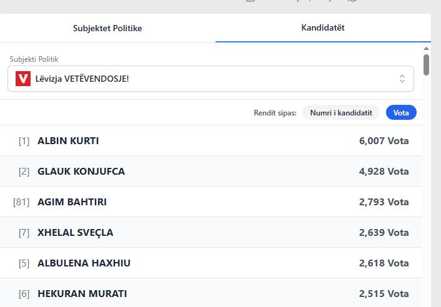The image size is (441, 307).
Task: Click candidate number [81] label
Action: click(21, 202)
